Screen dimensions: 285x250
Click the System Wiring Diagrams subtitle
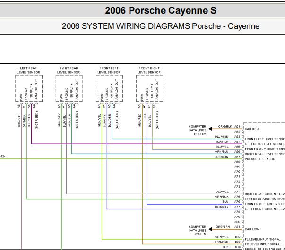tap(161, 26)
